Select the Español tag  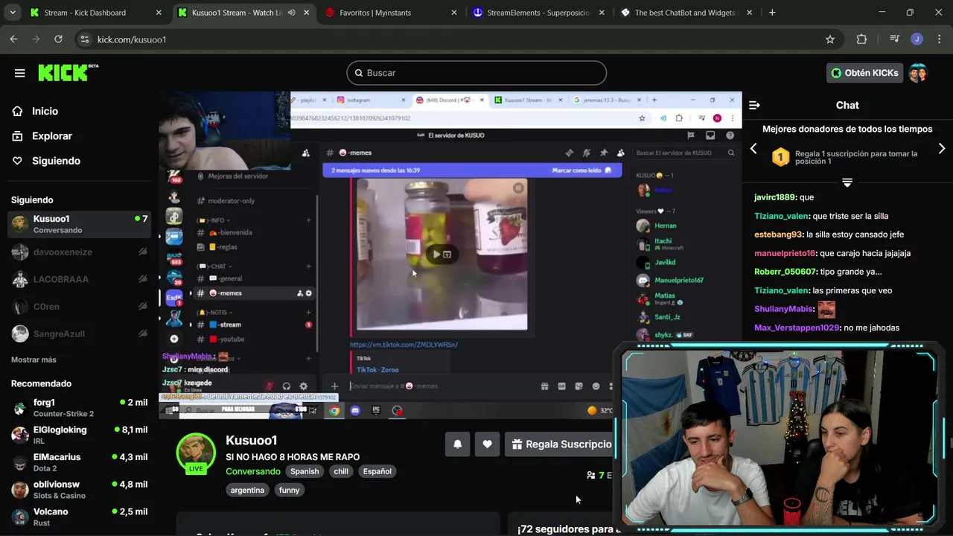[x=377, y=471]
